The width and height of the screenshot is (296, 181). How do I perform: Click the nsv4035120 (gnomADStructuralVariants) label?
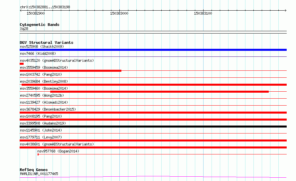[57, 60]
